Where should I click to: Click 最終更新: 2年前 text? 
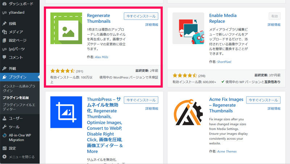147,71
